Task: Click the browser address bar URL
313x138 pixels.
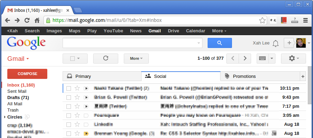Action: (x=107, y=20)
